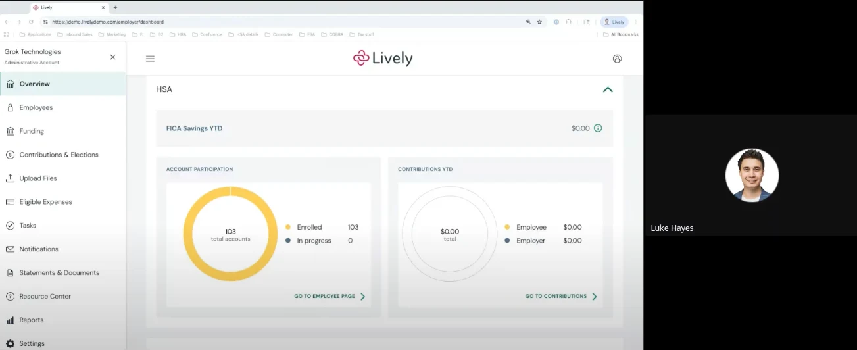Screen dimensions: 857x350
Task: Open the Tax stuff bookmark folder
Action: click(362, 34)
